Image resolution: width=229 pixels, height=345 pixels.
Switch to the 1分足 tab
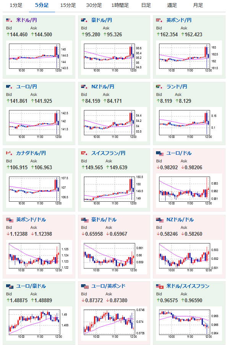pyautogui.click(x=16, y=5)
